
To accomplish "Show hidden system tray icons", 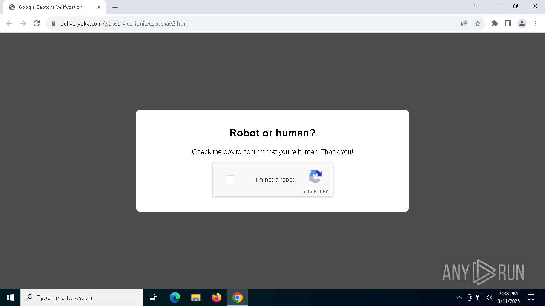I will pos(459,297).
